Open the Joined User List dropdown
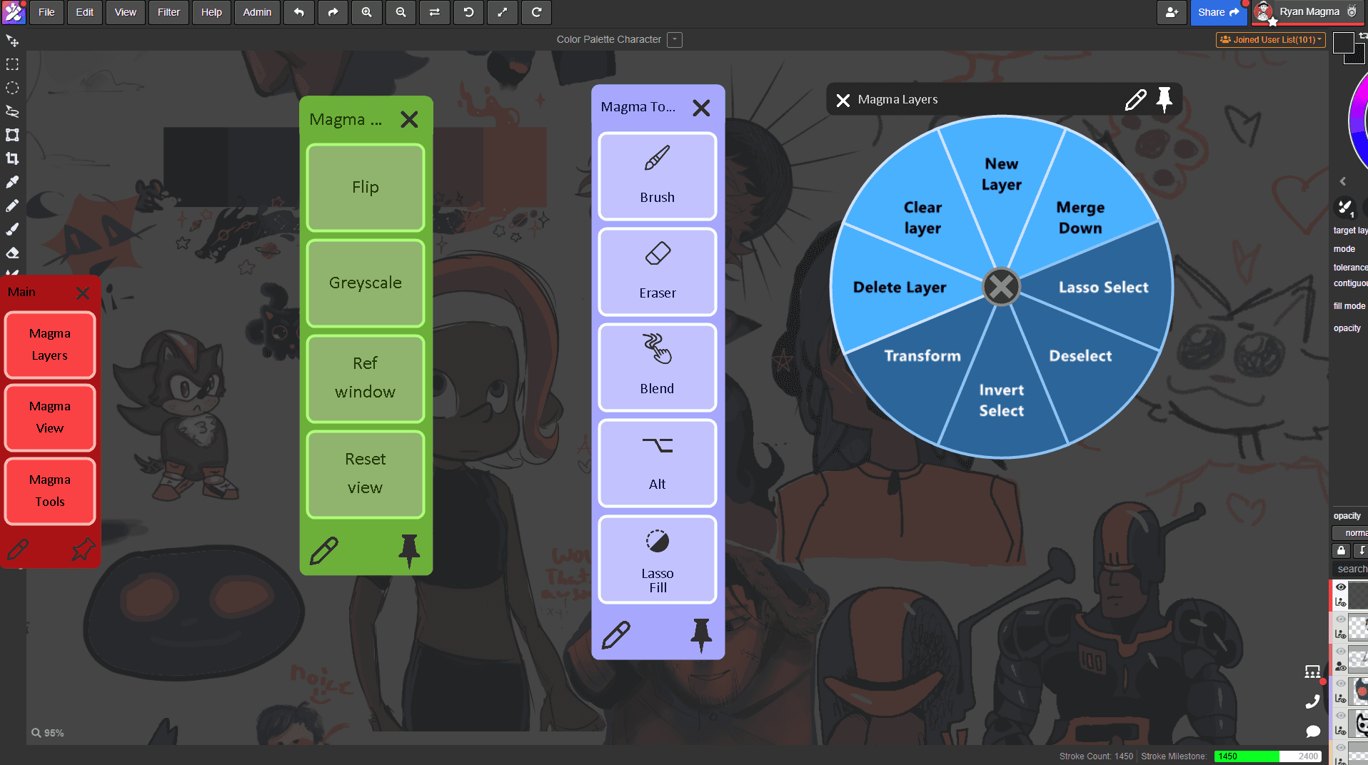This screenshot has width=1368, height=765. point(1270,40)
